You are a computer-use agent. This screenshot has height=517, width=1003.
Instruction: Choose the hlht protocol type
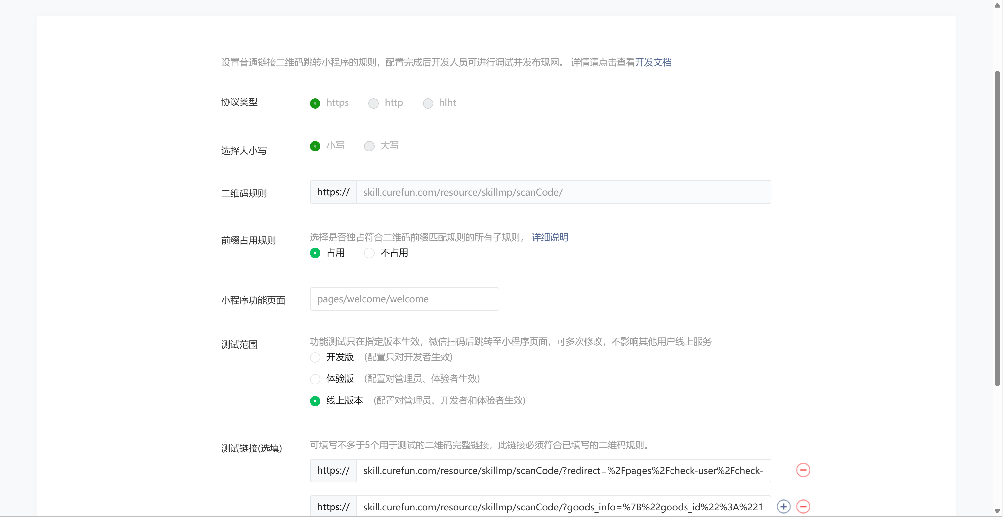point(428,103)
